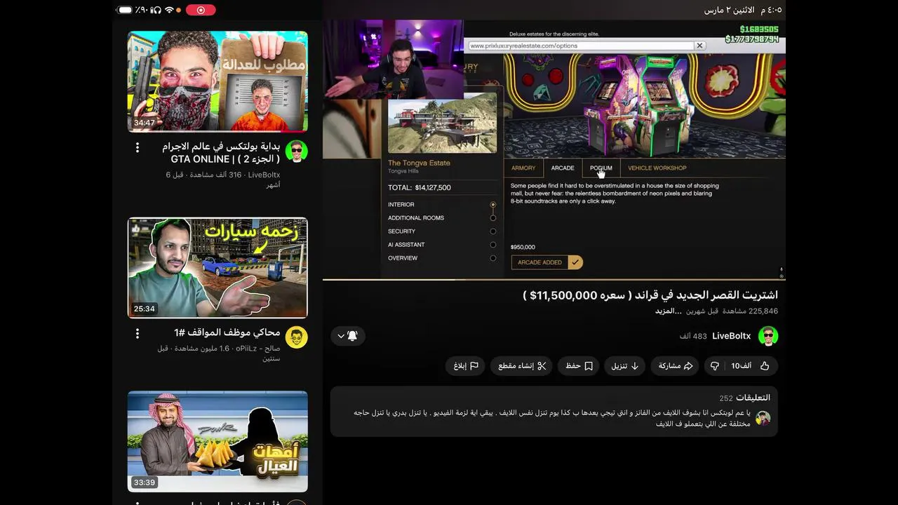Viewport: 898px width, 505px height.
Task: Expand description via ...المزيد link
Action: (669, 311)
